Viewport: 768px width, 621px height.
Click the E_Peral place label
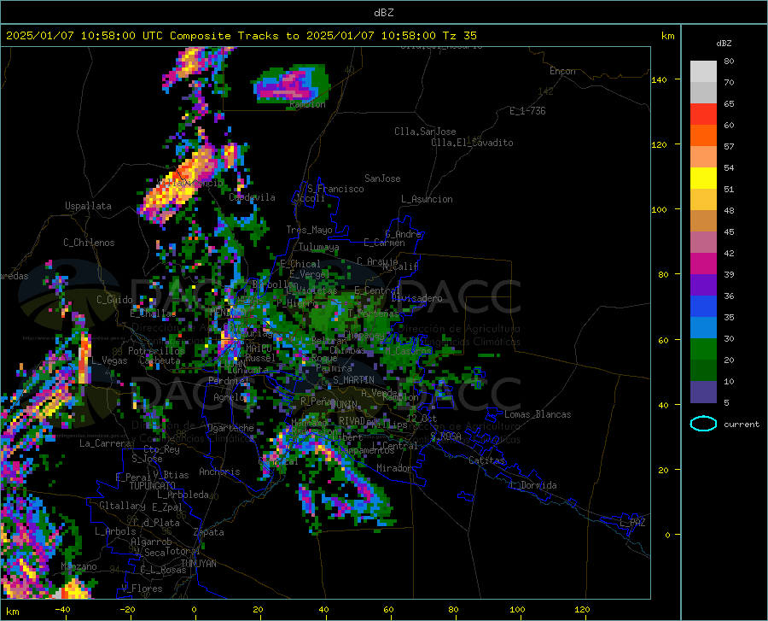pos(133,477)
